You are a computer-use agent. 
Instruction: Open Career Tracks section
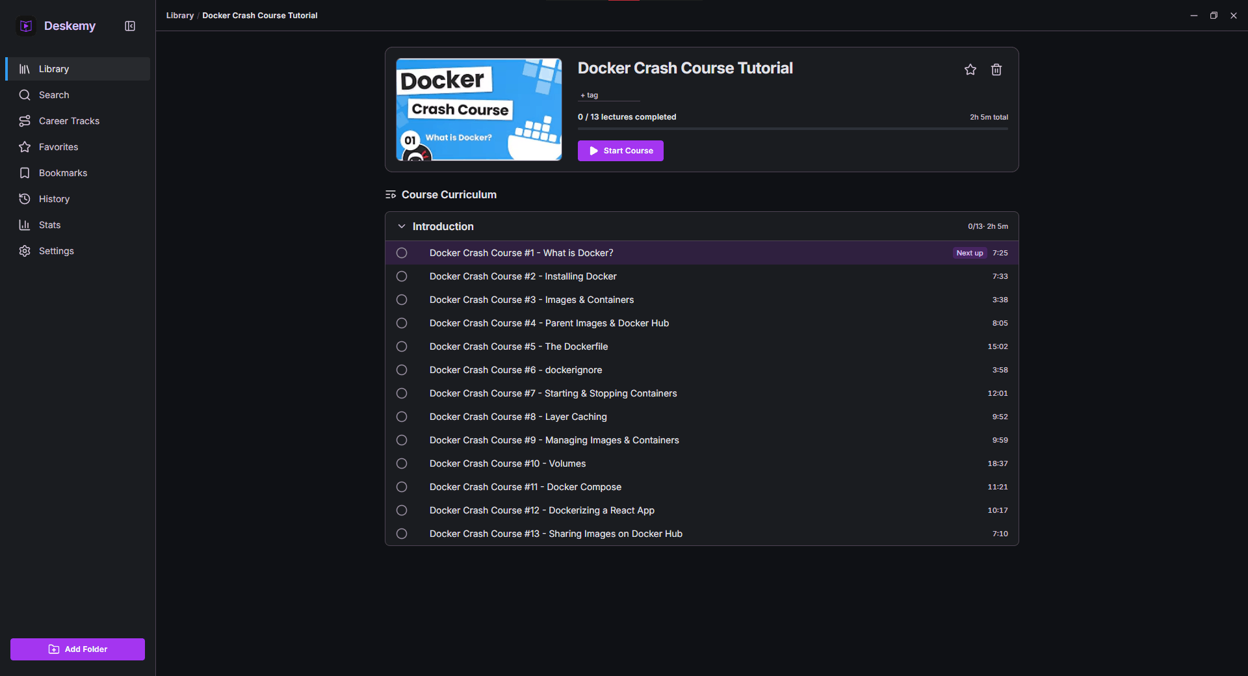pyautogui.click(x=78, y=121)
